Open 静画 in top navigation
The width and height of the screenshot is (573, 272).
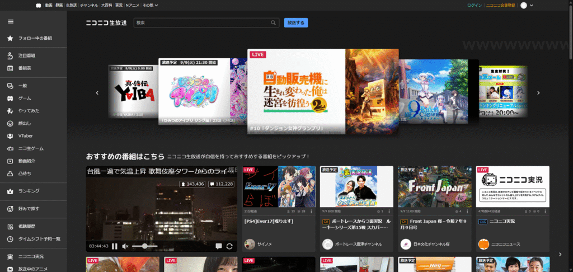tap(59, 5)
